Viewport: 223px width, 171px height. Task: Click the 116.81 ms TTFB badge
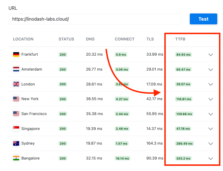click(x=184, y=99)
